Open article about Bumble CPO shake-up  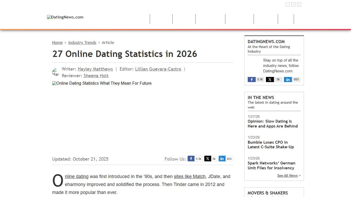(271, 144)
